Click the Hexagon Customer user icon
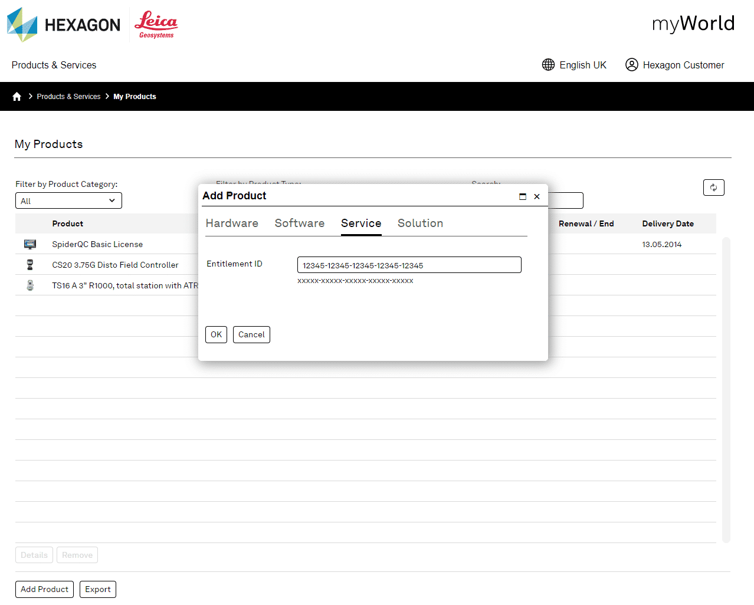The width and height of the screenshot is (754, 605). click(x=631, y=65)
